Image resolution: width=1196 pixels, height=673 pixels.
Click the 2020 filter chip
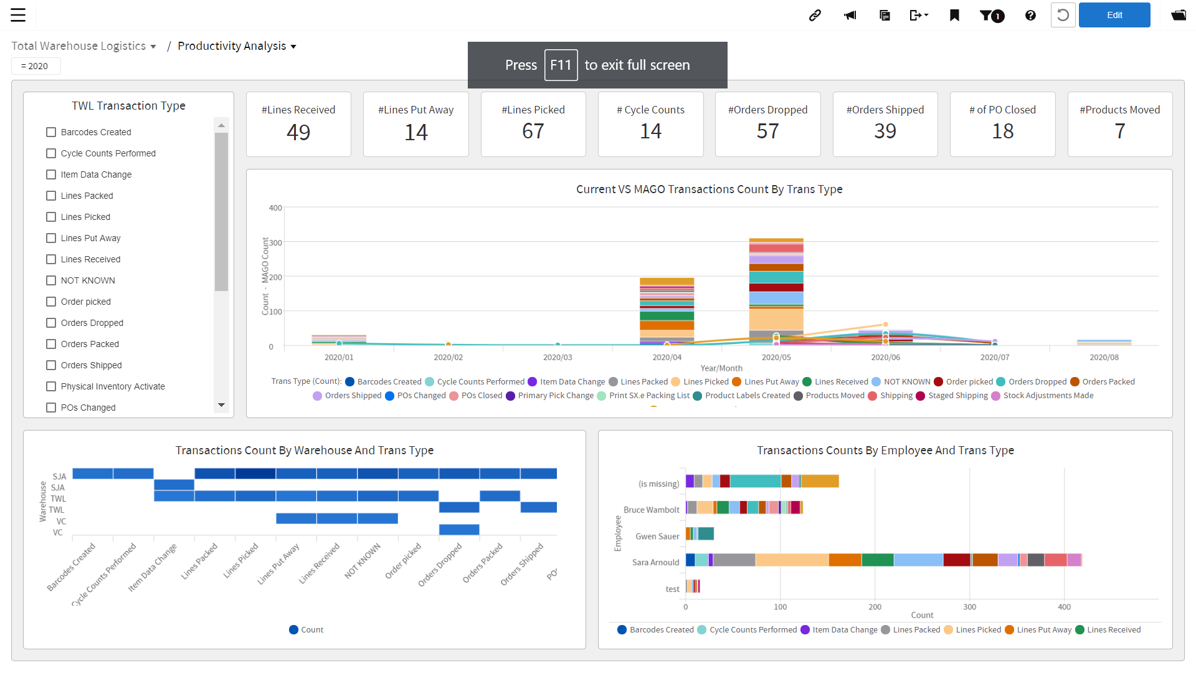(x=36, y=65)
